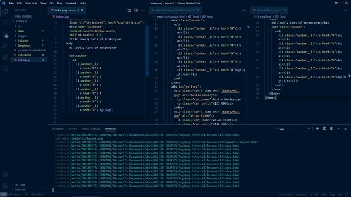Open the File menu
Image resolution: width=351 pixels, height=197 pixels.
point(11,3)
